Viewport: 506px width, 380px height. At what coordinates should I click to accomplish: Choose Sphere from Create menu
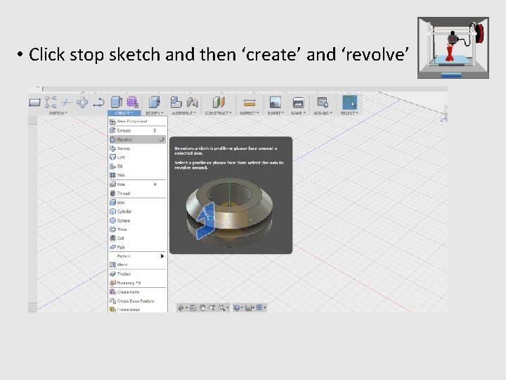[138, 220]
